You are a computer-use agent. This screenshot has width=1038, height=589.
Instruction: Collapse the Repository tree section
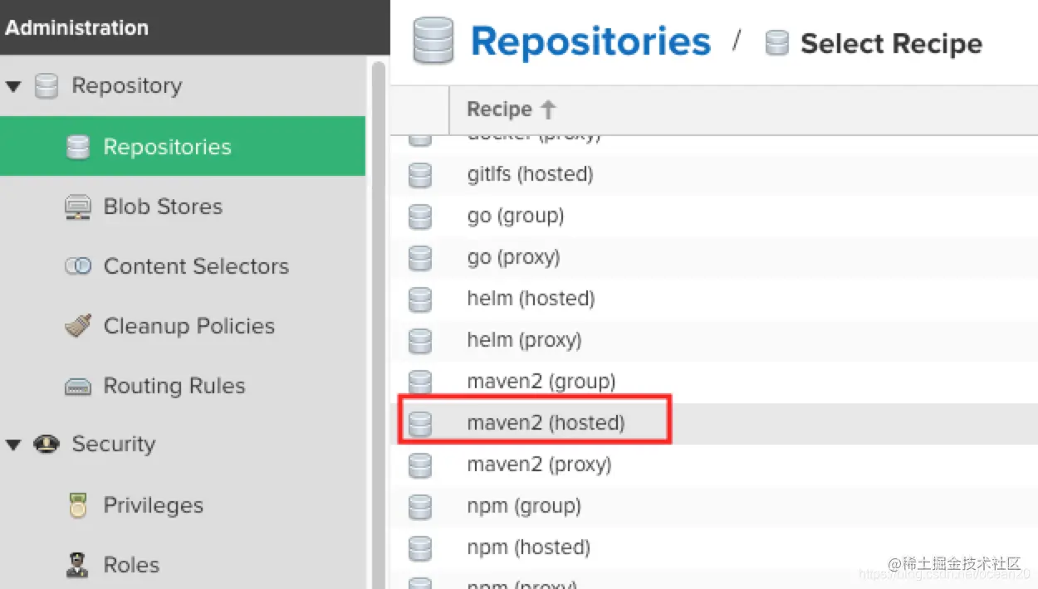click(13, 86)
